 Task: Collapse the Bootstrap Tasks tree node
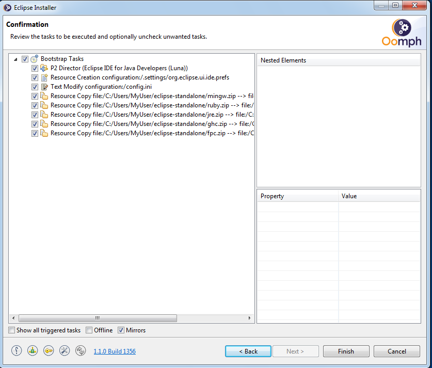[x=15, y=59]
